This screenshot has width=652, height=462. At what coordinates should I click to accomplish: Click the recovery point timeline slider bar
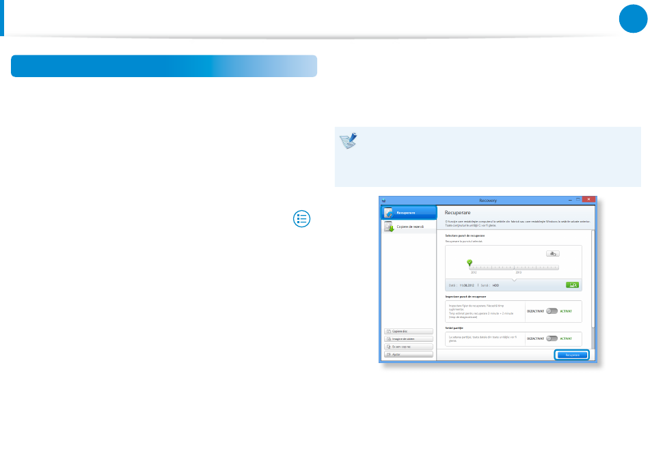pyautogui.click(x=515, y=268)
